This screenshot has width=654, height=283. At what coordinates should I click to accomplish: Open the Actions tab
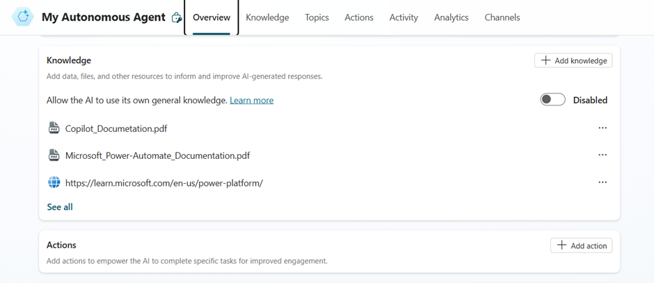[359, 17]
